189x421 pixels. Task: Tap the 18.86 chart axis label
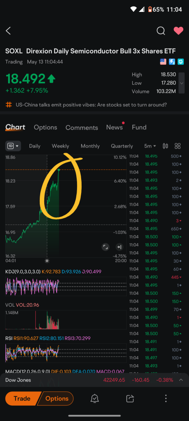[10, 157]
